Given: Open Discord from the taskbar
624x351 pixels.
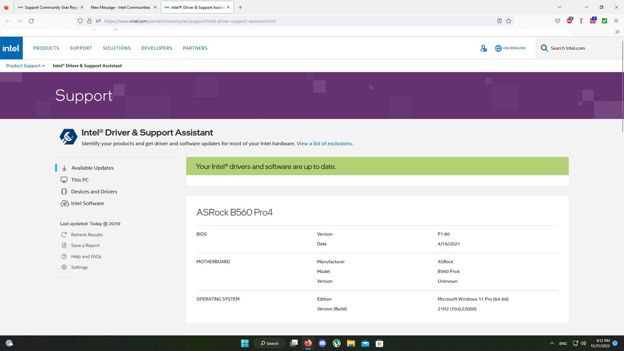Looking at the screenshot, I should [x=322, y=343].
